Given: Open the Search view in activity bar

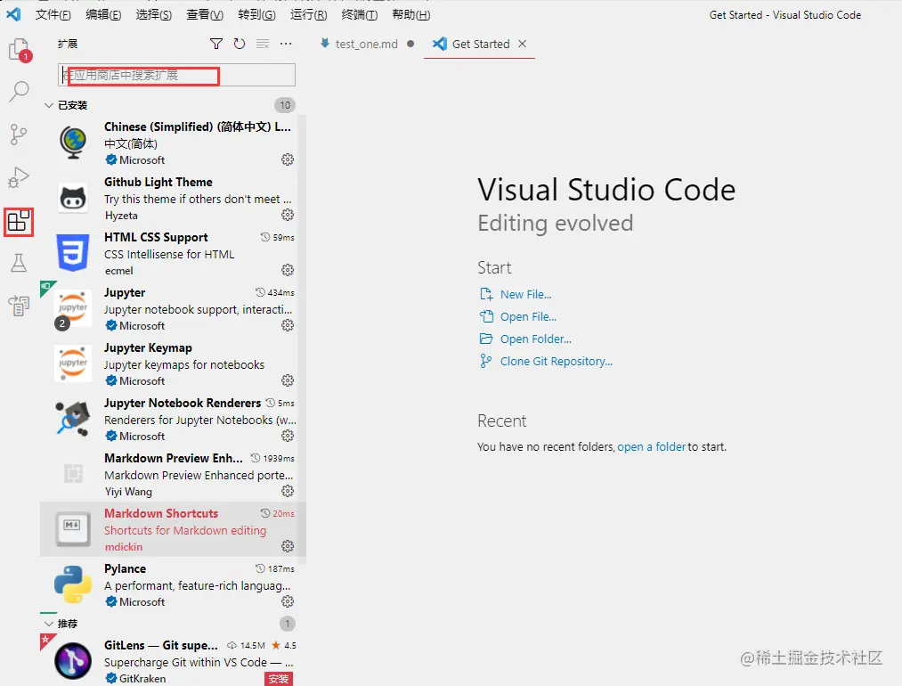Looking at the screenshot, I should tap(19, 91).
